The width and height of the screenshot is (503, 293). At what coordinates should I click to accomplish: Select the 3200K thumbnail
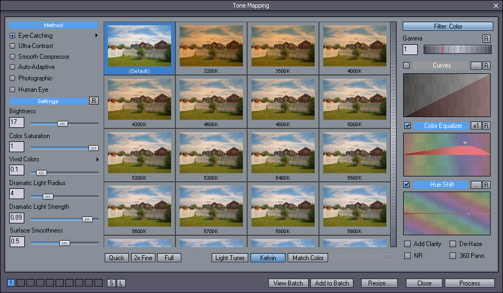point(212,49)
